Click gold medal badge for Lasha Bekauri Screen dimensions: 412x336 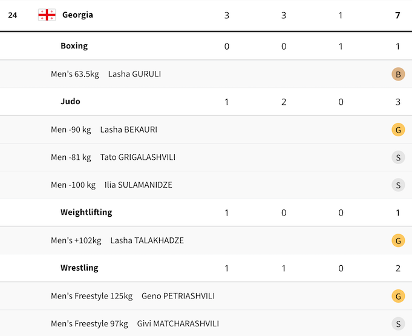click(x=397, y=130)
